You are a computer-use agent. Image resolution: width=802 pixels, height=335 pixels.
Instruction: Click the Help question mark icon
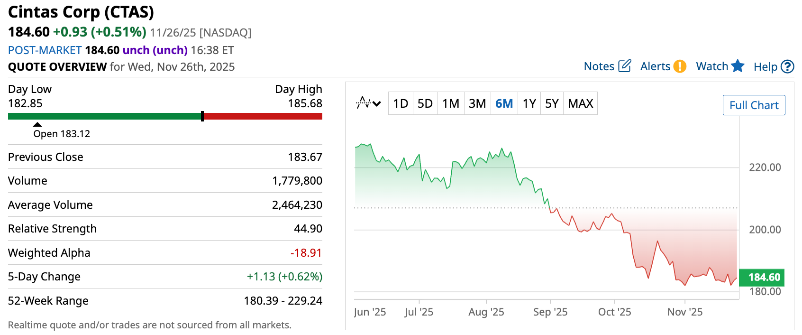[787, 66]
